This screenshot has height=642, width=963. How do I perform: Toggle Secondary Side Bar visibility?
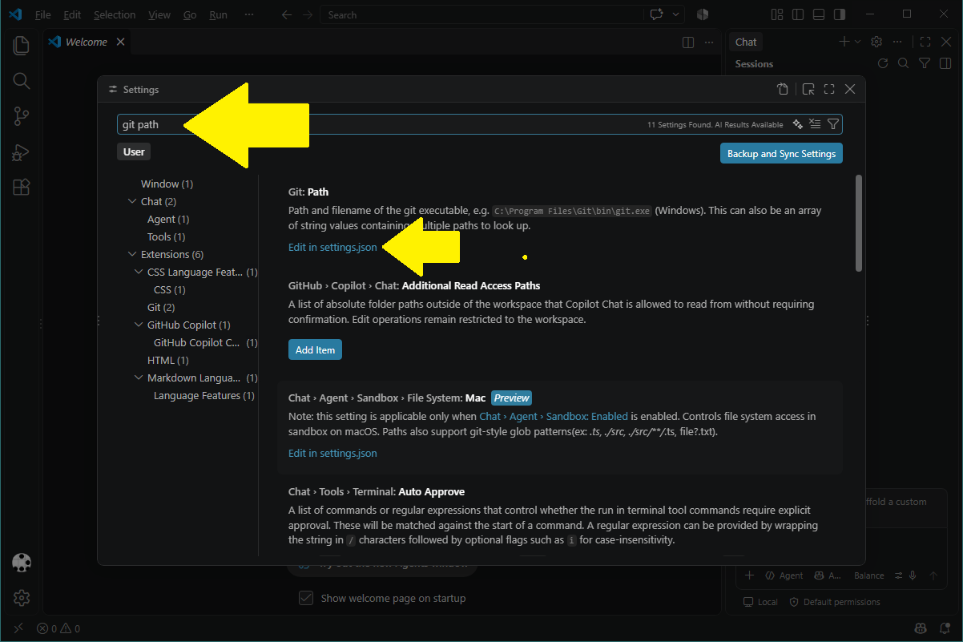tap(840, 14)
